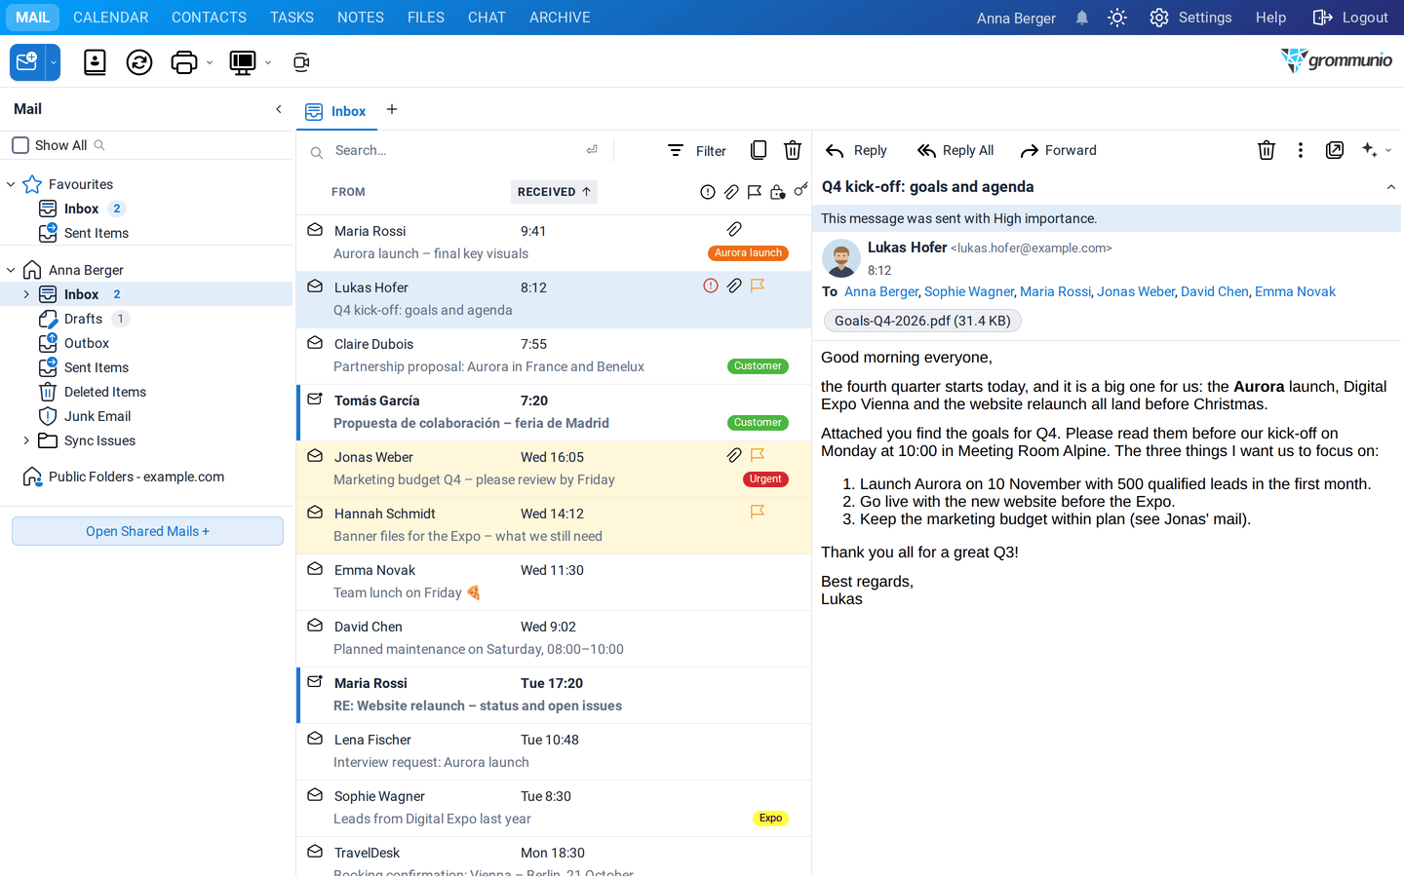Viewport: 1404px width, 877px height.
Task: Click the copy icon beside Filter
Action: (758, 150)
